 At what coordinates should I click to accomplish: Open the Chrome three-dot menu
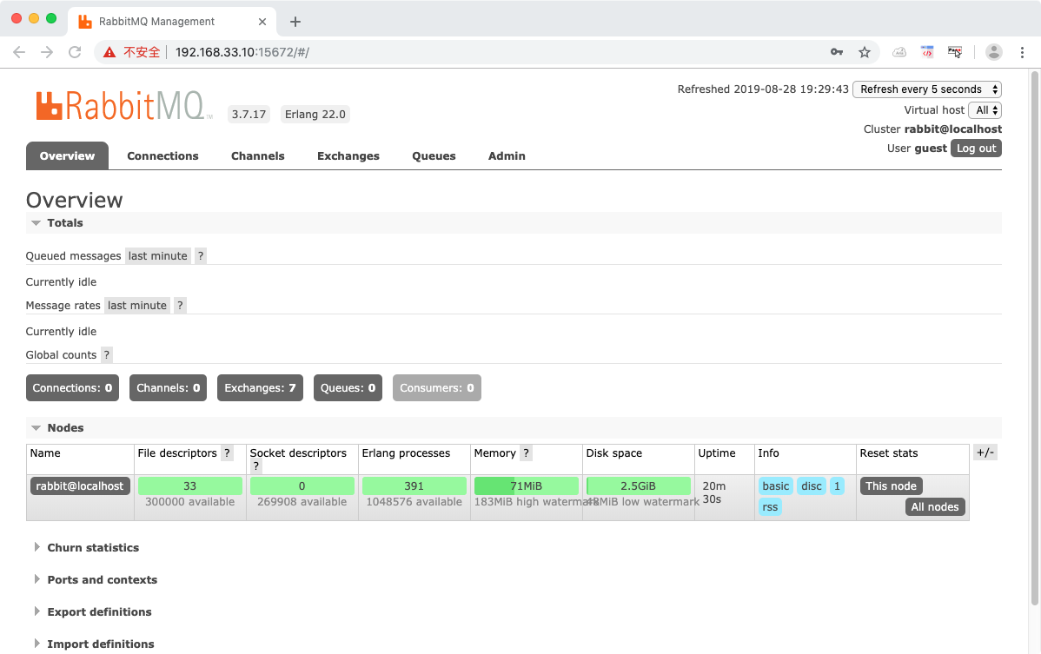pos(1022,52)
